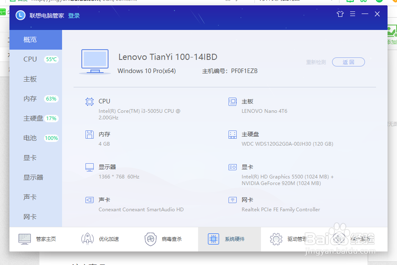Click the 100% battery badge
This screenshot has width=397, height=265.
(x=51, y=138)
